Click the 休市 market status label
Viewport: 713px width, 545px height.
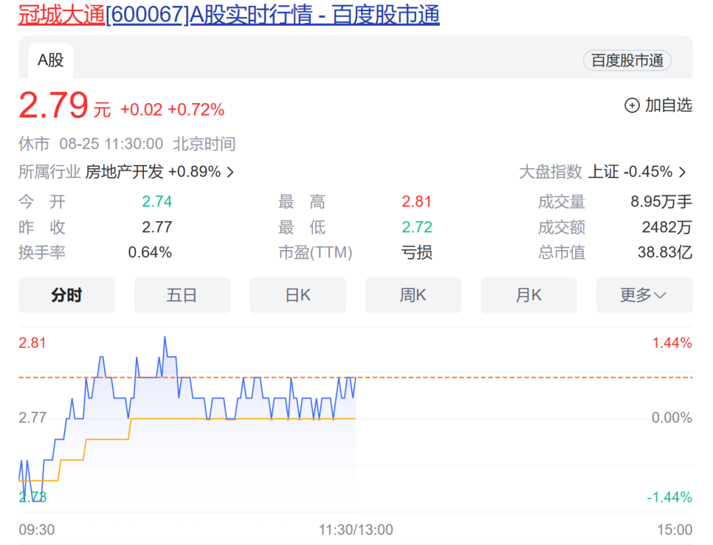tap(34, 144)
